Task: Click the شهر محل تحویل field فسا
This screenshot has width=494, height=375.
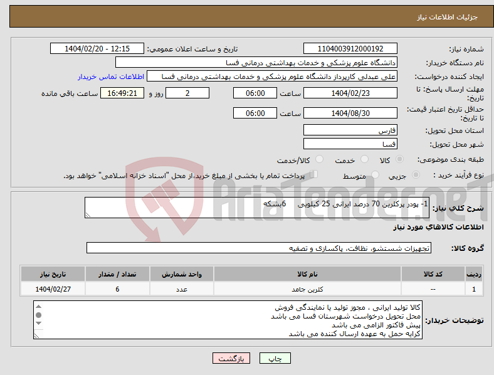Action: click(x=350, y=144)
